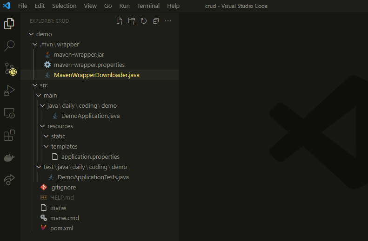
Task: Collapse the static folder
Action: point(46,137)
